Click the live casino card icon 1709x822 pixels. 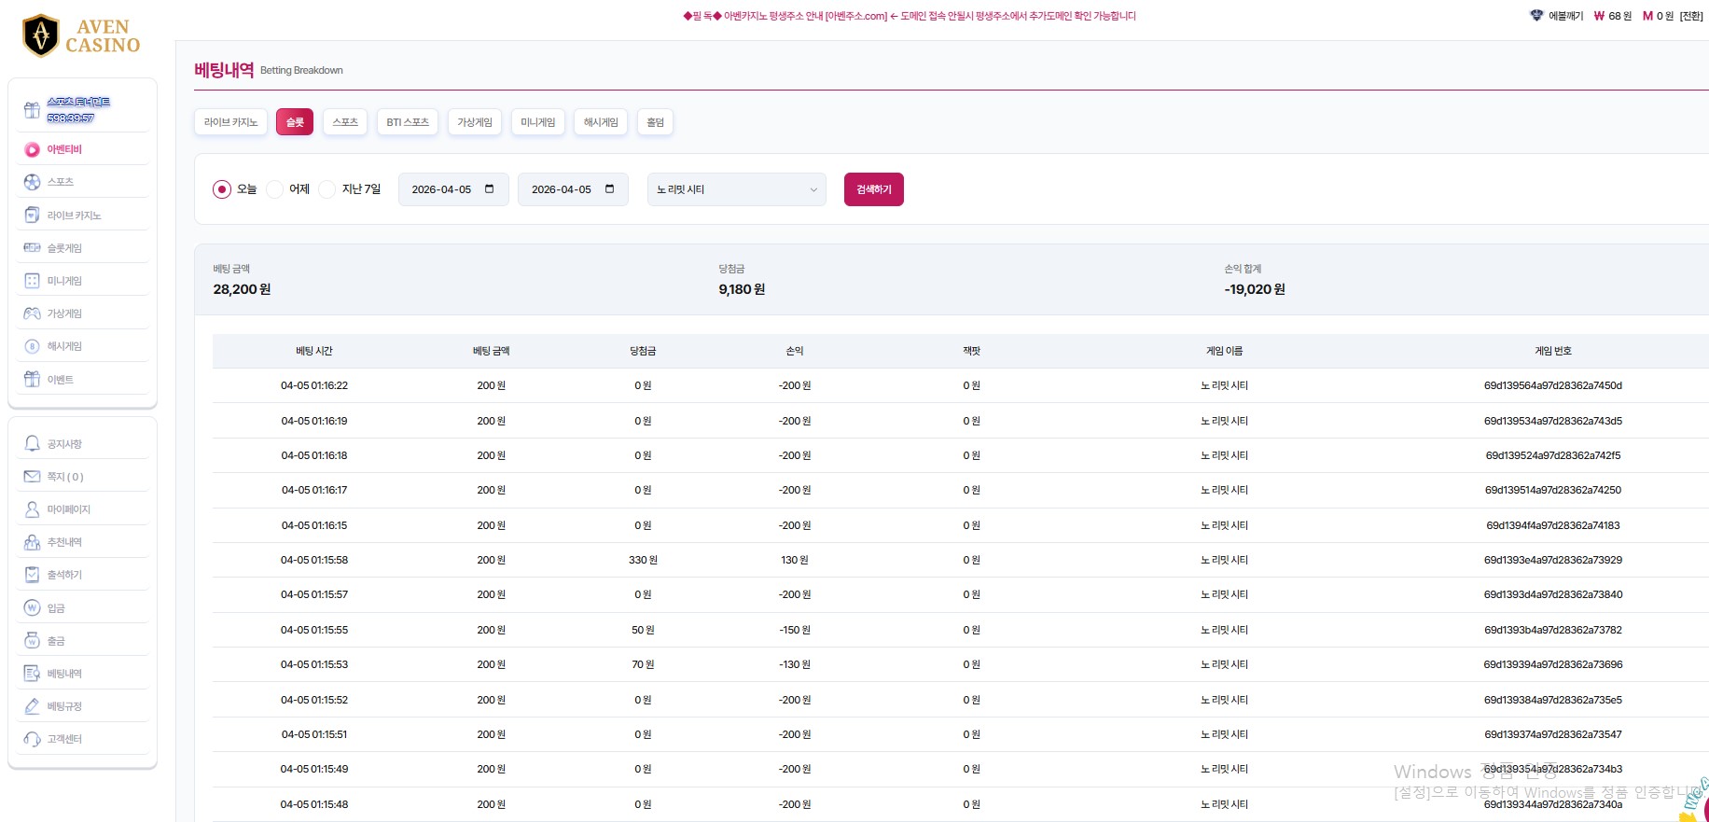32,216
